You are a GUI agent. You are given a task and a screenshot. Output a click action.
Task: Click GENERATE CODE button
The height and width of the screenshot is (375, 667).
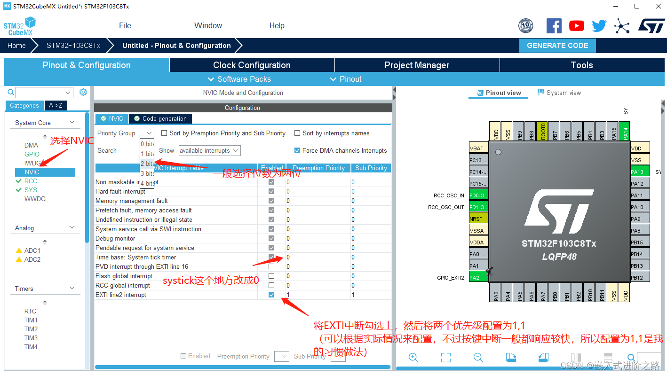[557, 46]
